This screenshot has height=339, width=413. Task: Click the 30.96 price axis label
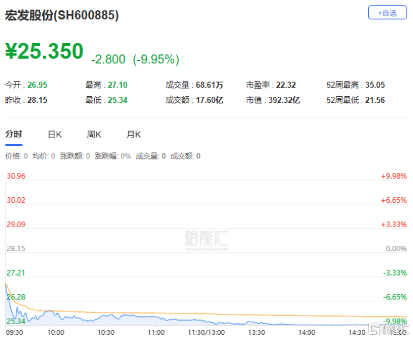click(x=16, y=176)
